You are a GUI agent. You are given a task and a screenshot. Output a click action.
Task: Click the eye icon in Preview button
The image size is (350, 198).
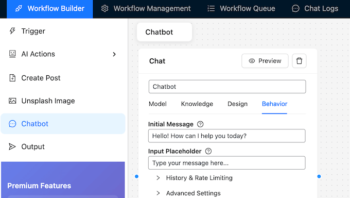click(252, 61)
